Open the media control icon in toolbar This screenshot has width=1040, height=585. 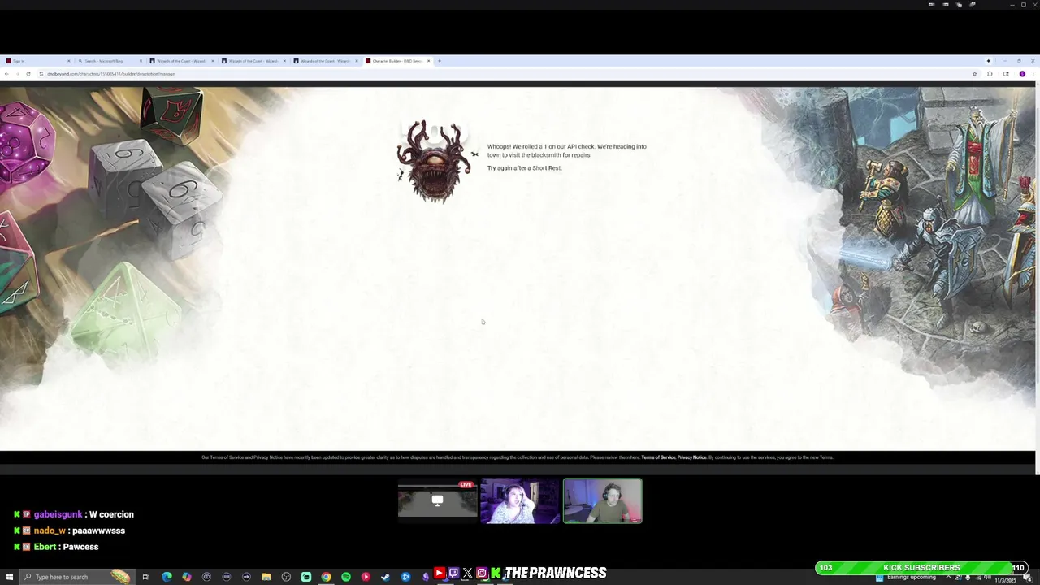[1006, 74]
